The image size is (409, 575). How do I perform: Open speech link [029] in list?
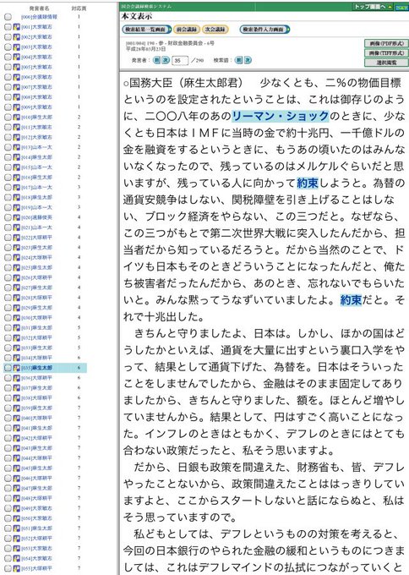pyautogui.click(x=36, y=308)
